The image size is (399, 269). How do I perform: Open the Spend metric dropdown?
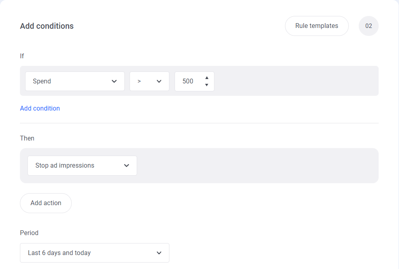(x=75, y=81)
